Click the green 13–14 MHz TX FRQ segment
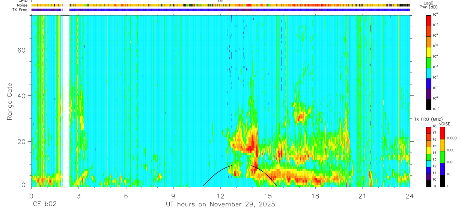Screen dimensions: 461x212 [x=429, y=157]
